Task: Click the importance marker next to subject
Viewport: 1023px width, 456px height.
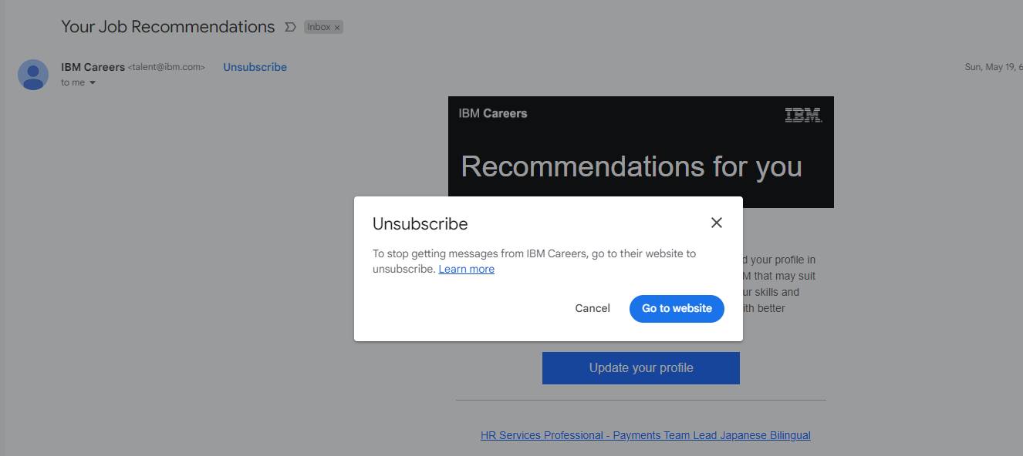Action: [290, 27]
